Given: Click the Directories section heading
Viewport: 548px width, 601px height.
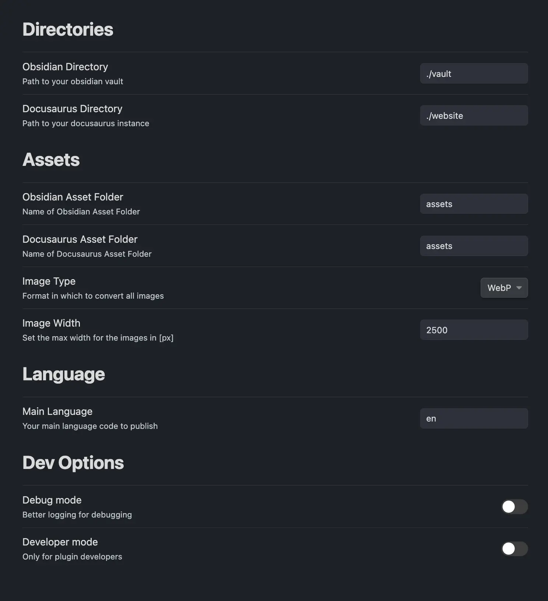Looking at the screenshot, I should click(68, 29).
